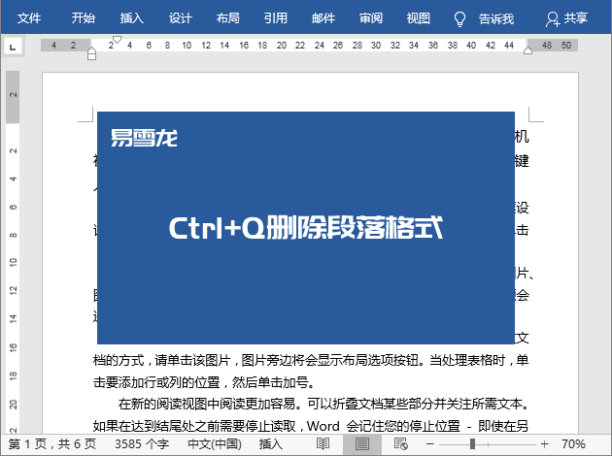
Task: Click the zoom out minus button
Action: click(430, 444)
